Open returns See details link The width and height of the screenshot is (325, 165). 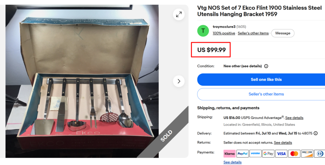[283, 142]
